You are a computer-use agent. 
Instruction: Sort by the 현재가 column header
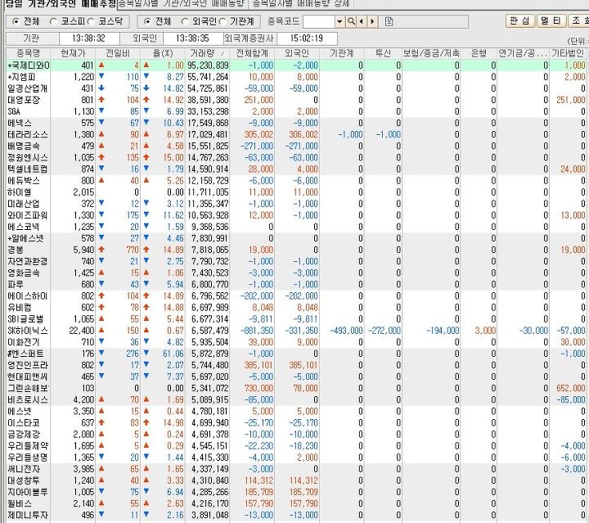(x=73, y=53)
